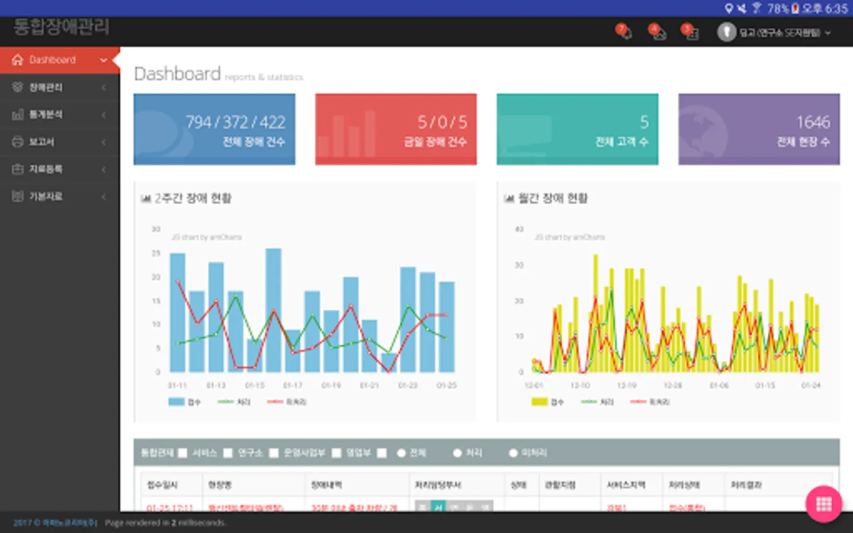Expand the 자료등록 menu chevron
This screenshot has height=533, width=853.
point(104,169)
